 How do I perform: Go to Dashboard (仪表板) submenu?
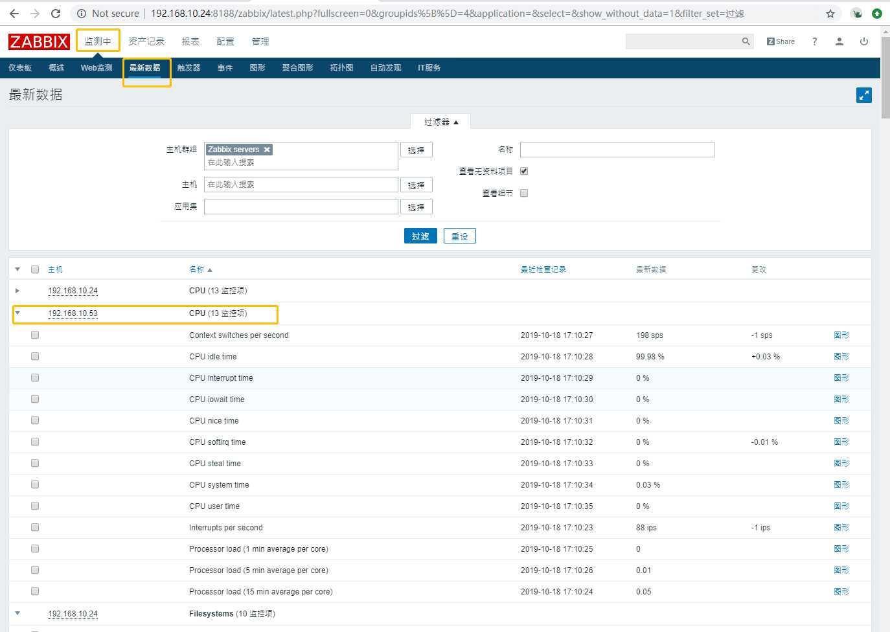(x=20, y=67)
